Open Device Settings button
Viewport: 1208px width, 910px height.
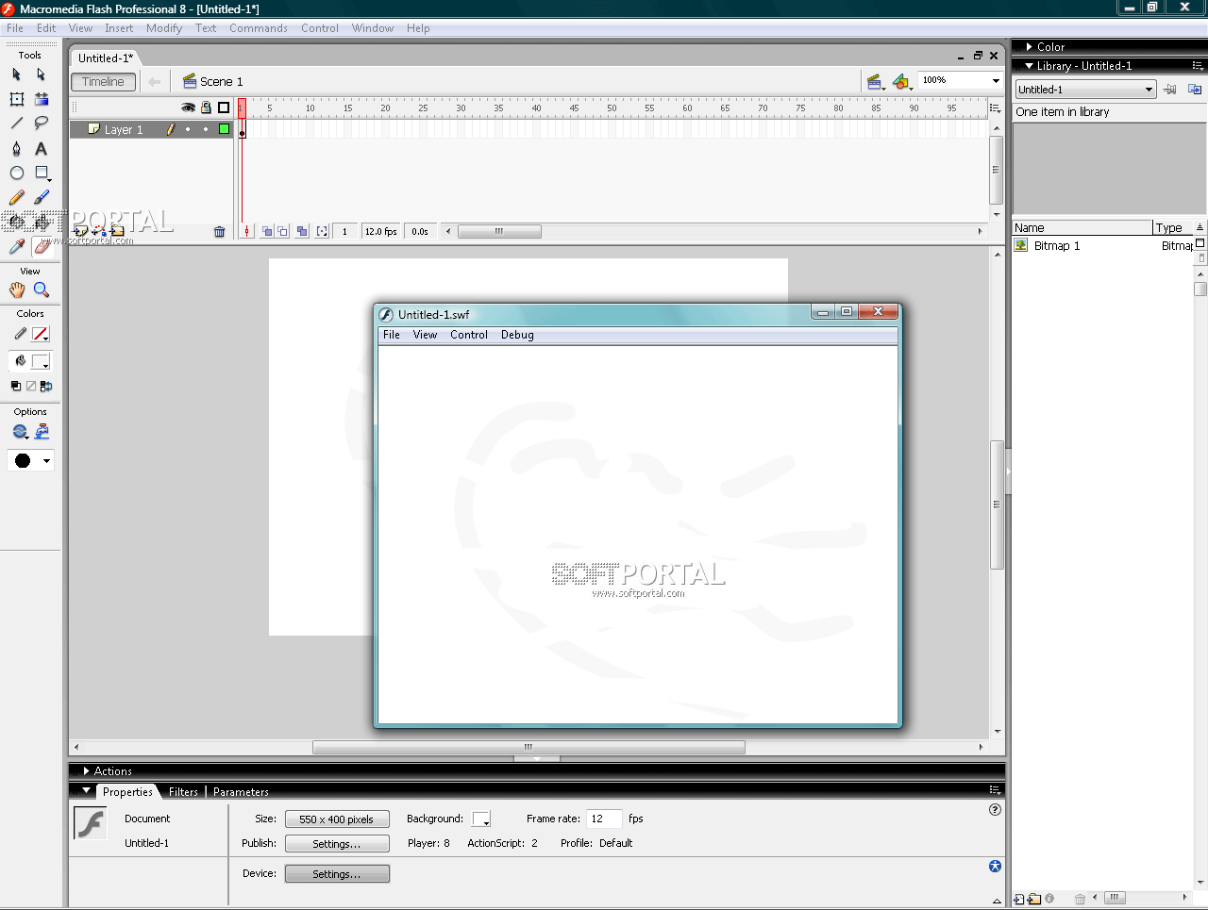(x=337, y=874)
